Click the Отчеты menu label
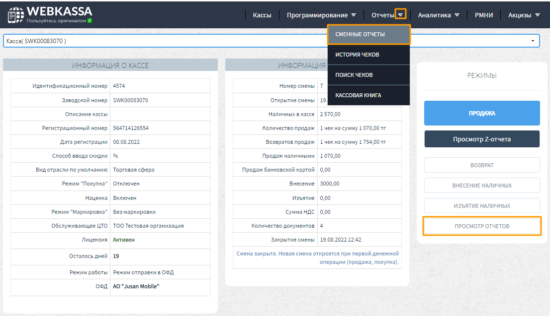The height and width of the screenshot is (316, 550). (383, 15)
